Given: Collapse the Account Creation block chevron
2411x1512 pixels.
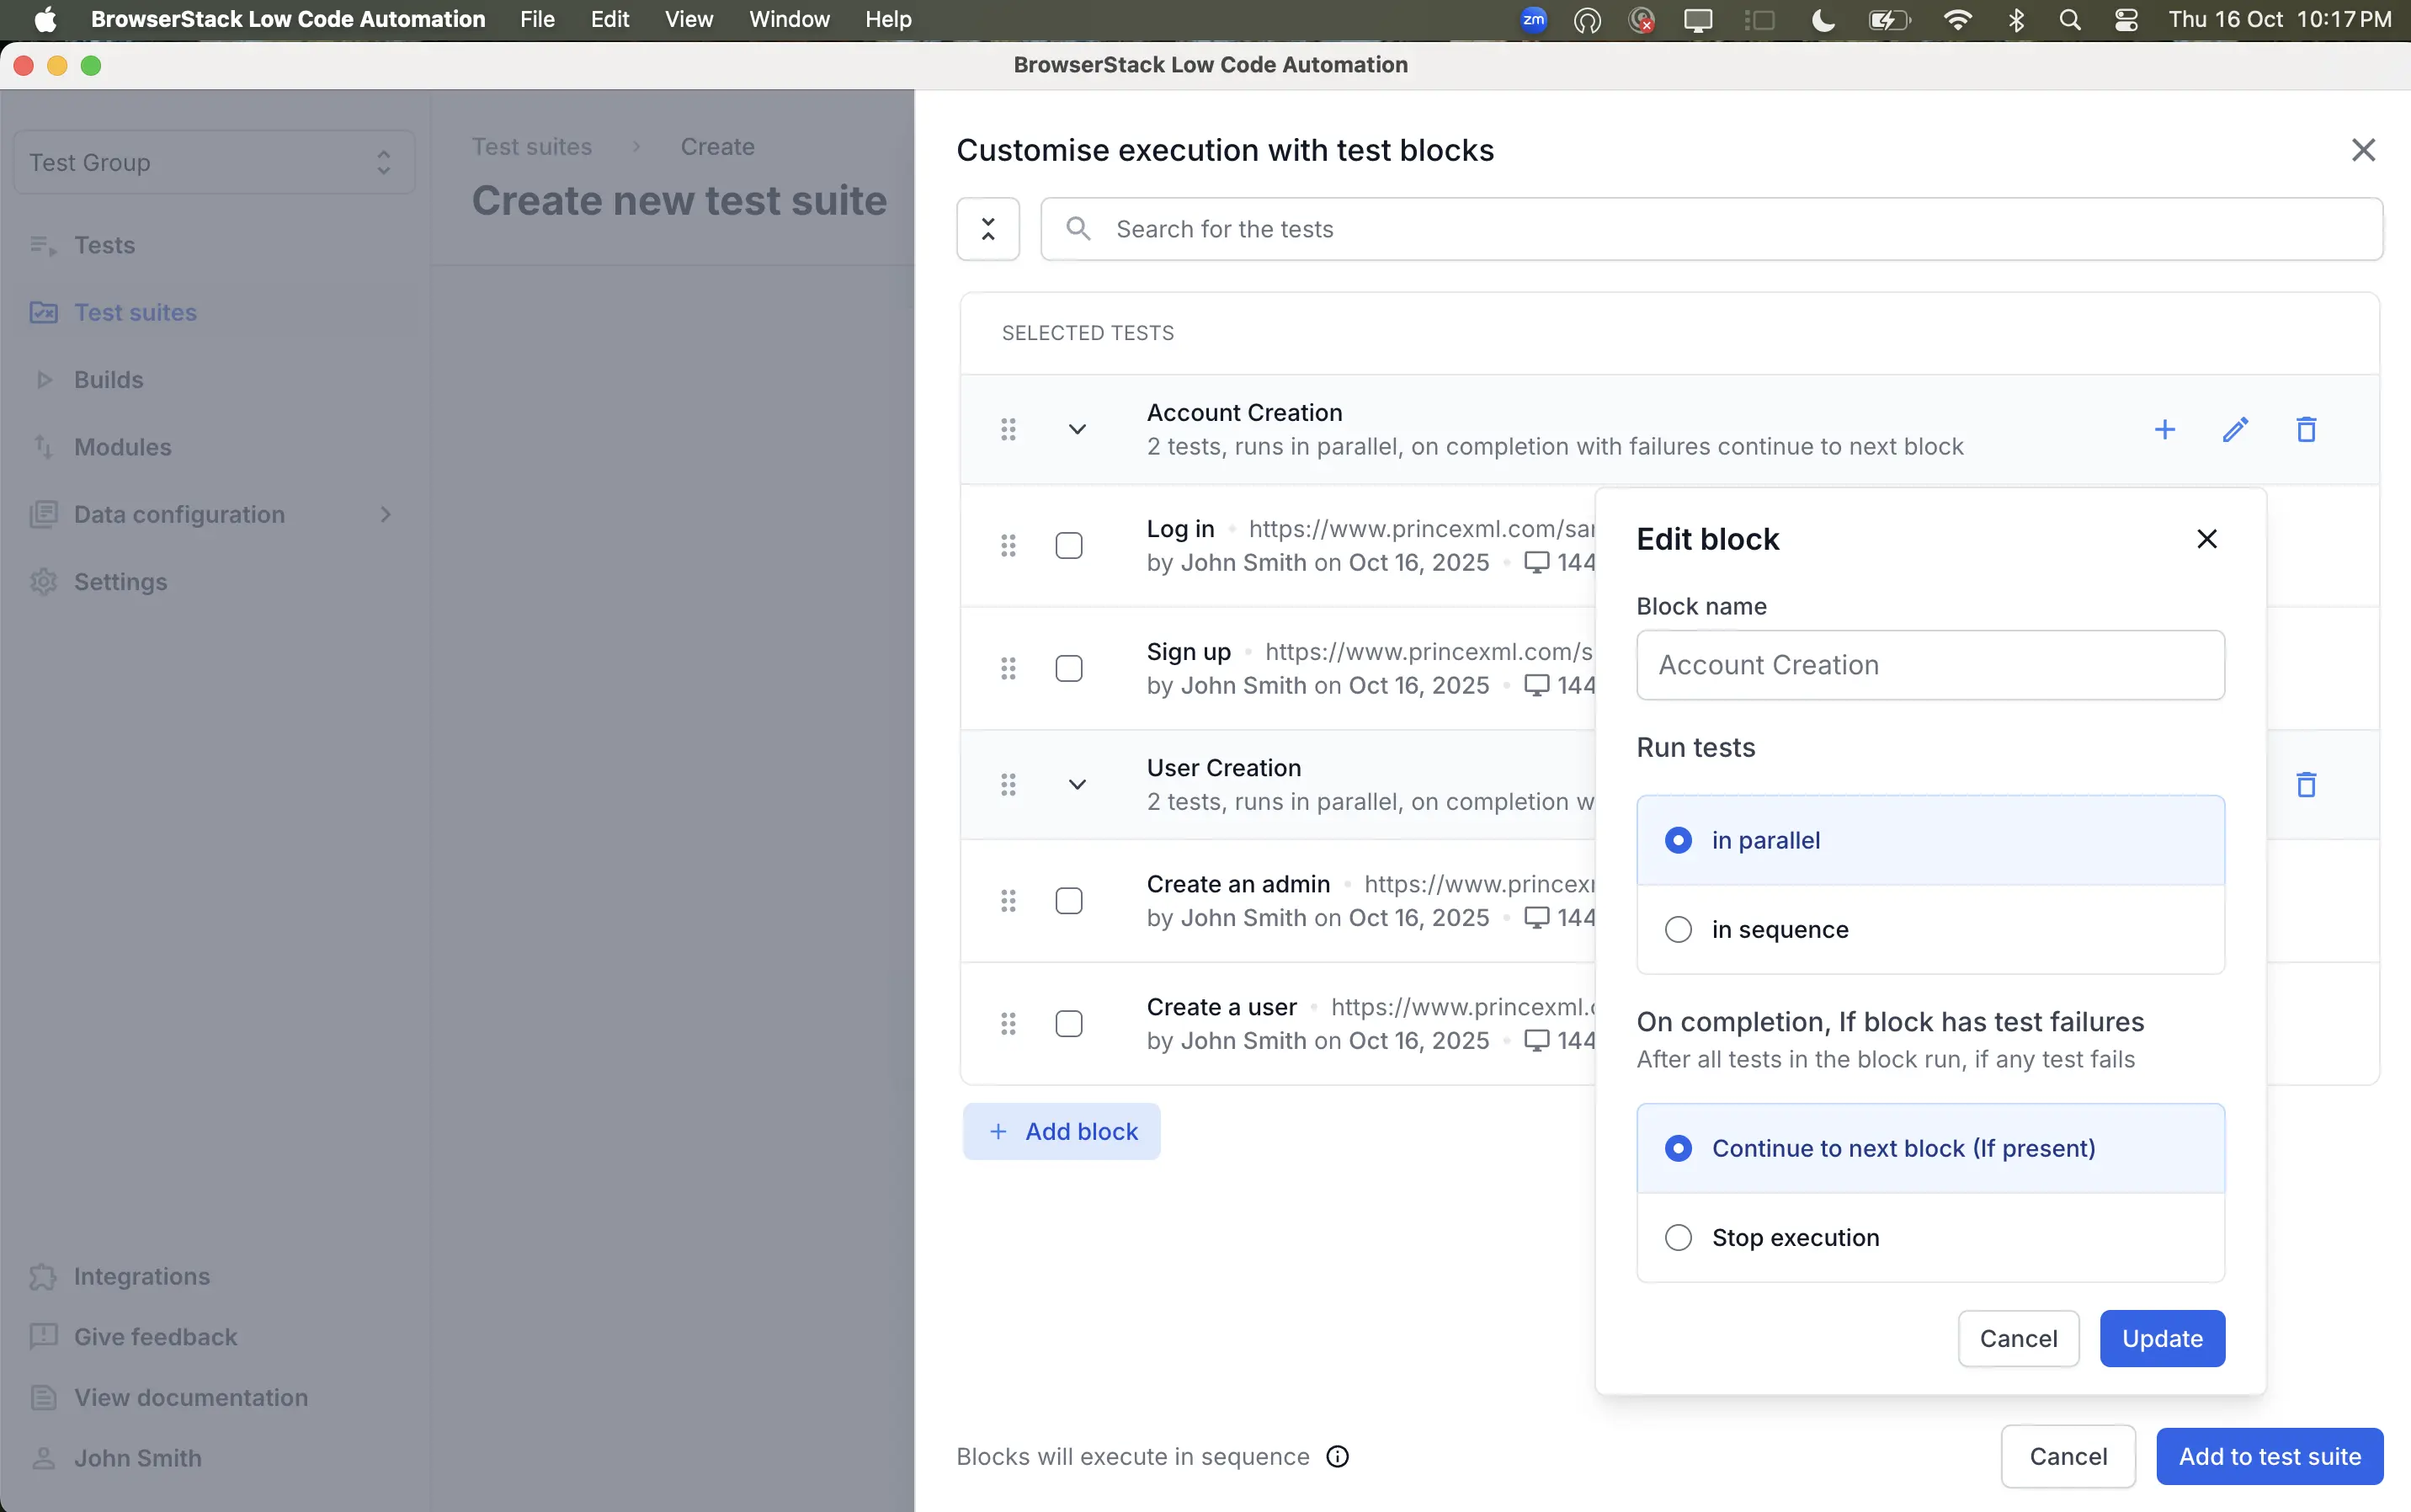Looking at the screenshot, I should pos(1077,428).
